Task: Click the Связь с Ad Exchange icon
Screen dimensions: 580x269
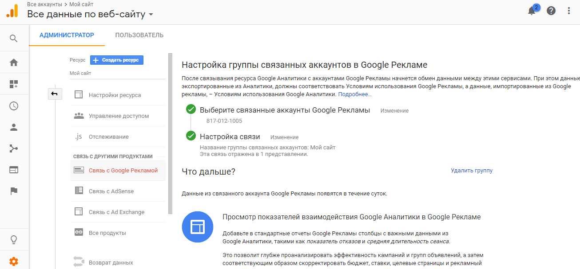Action: (x=79, y=212)
